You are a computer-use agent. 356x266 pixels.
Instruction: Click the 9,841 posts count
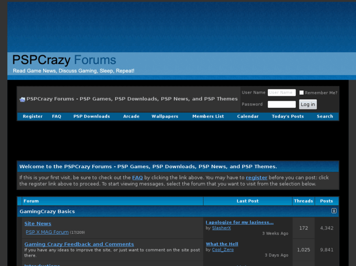(x=327, y=250)
